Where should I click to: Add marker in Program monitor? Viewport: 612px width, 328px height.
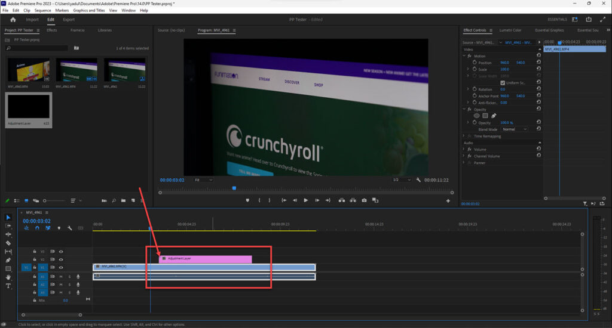click(247, 200)
